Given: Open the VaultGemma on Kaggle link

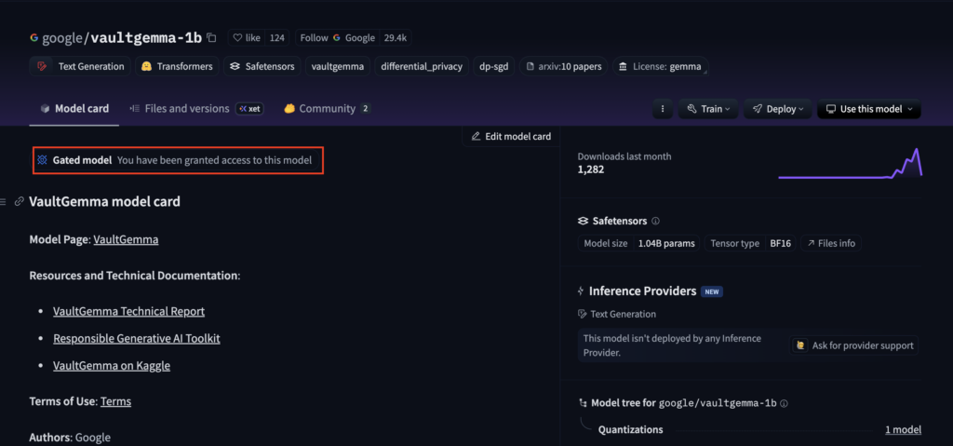Looking at the screenshot, I should (112, 366).
